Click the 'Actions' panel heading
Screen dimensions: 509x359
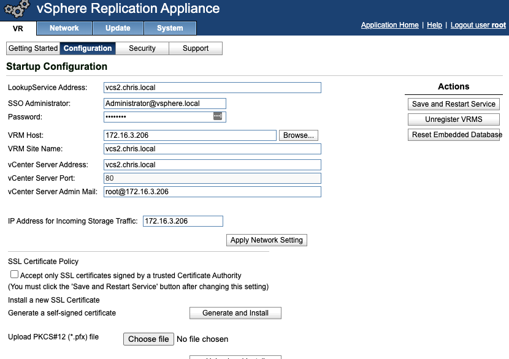point(453,86)
